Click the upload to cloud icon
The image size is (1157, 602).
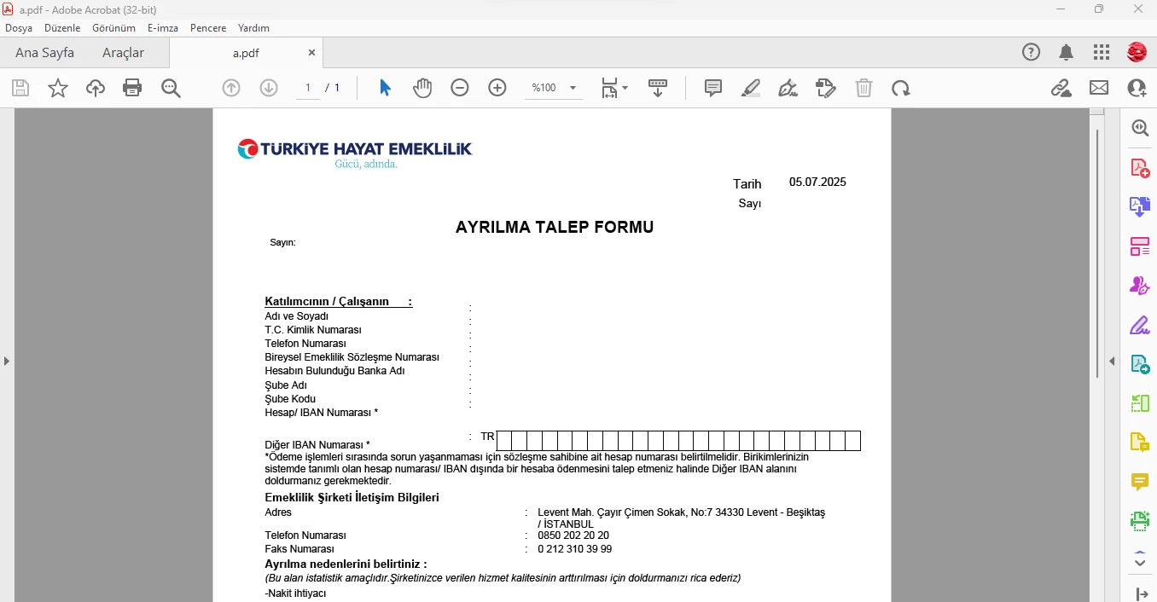96,88
